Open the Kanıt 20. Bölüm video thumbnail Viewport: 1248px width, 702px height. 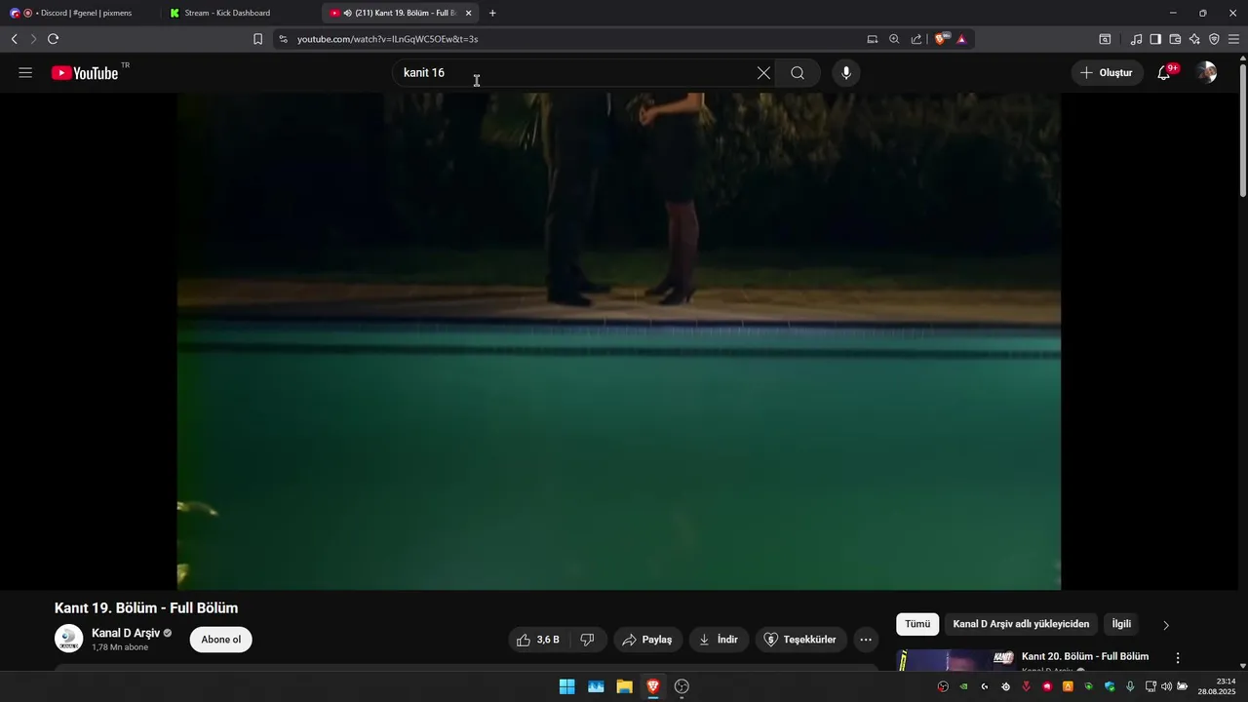pyautogui.click(x=955, y=660)
